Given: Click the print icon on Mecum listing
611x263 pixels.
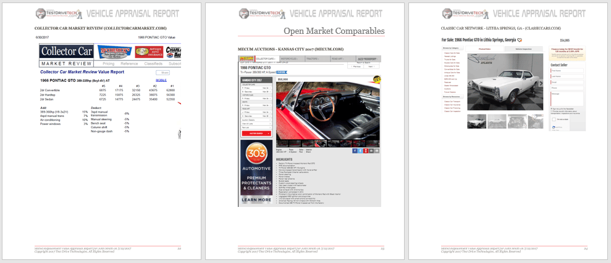Looking at the screenshot, I should tap(371, 151).
